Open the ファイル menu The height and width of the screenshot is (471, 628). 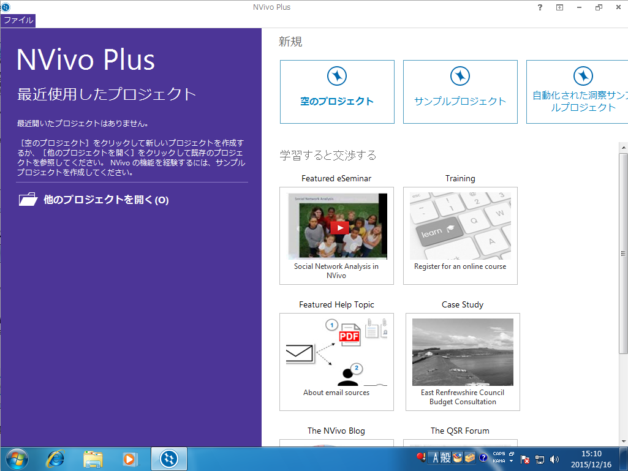pyautogui.click(x=18, y=20)
